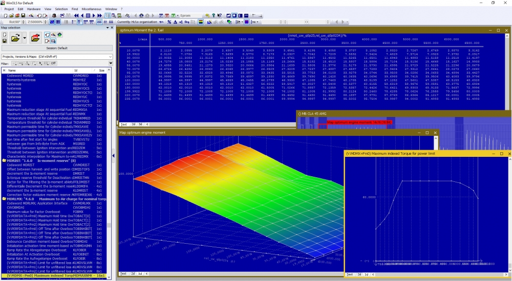Click the purple color swatch in toolbar
The width and height of the screenshot is (512, 281).
pyautogui.click(x=247, y=22)
